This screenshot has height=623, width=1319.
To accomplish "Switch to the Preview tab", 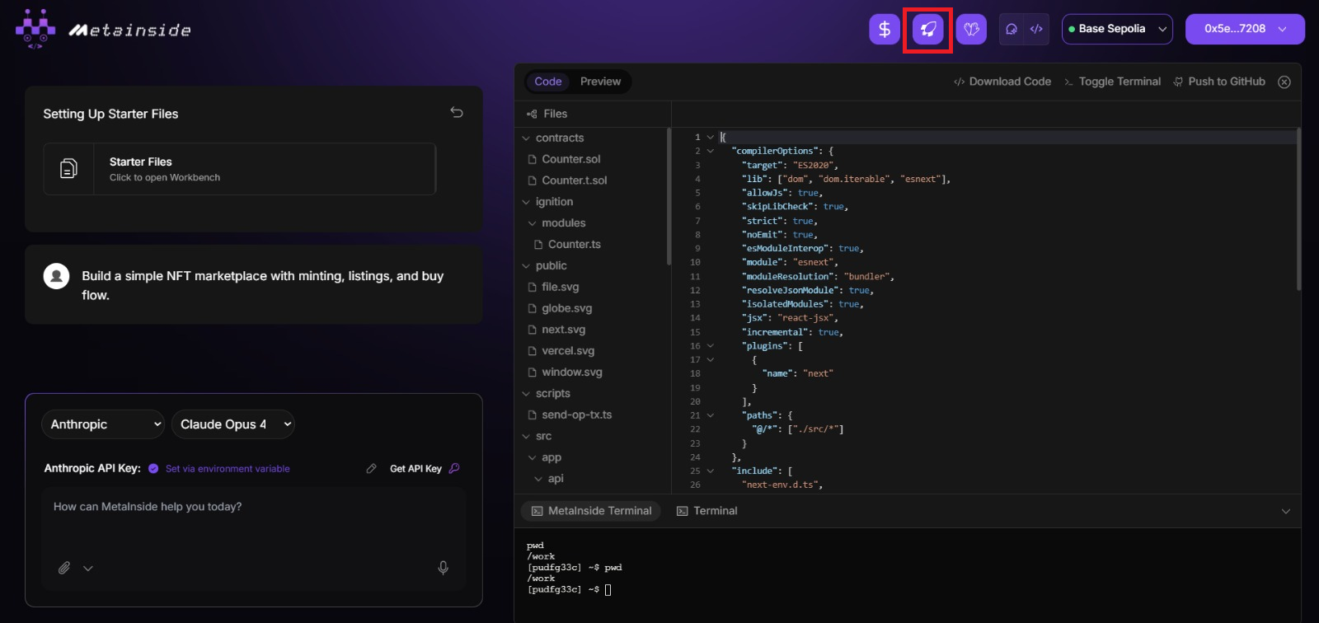I will tap(600, 82).
